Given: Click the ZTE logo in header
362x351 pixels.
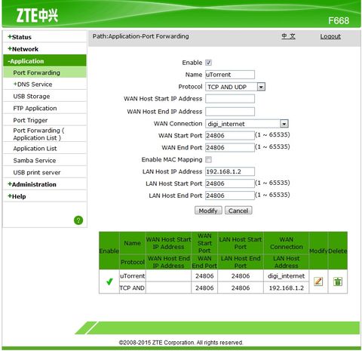Looking at the screenshot, I should pyautogui.click(x=37, y=15).
